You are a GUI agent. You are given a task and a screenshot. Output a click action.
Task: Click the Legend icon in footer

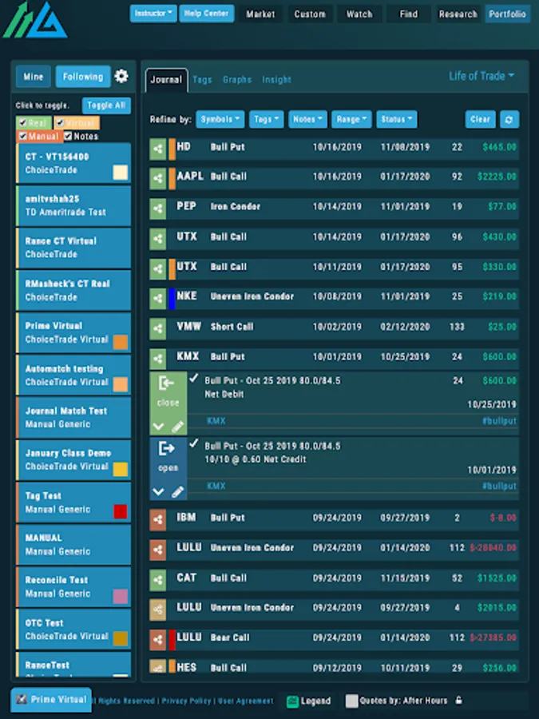[292, 701]
